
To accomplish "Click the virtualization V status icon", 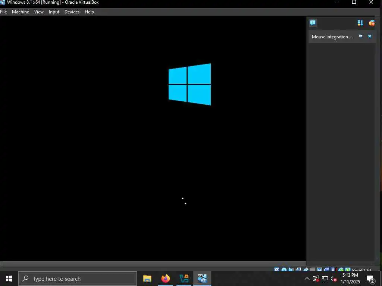I will [x=333, y=270].
